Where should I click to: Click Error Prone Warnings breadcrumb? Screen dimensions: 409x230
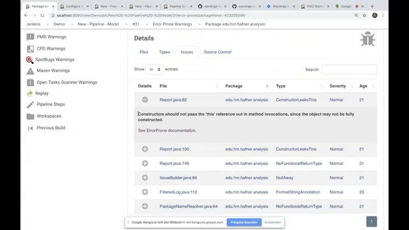tap(172, 24)
